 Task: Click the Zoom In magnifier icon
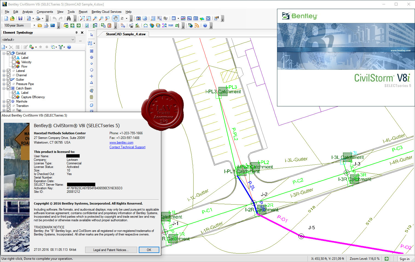click(95, 18)
